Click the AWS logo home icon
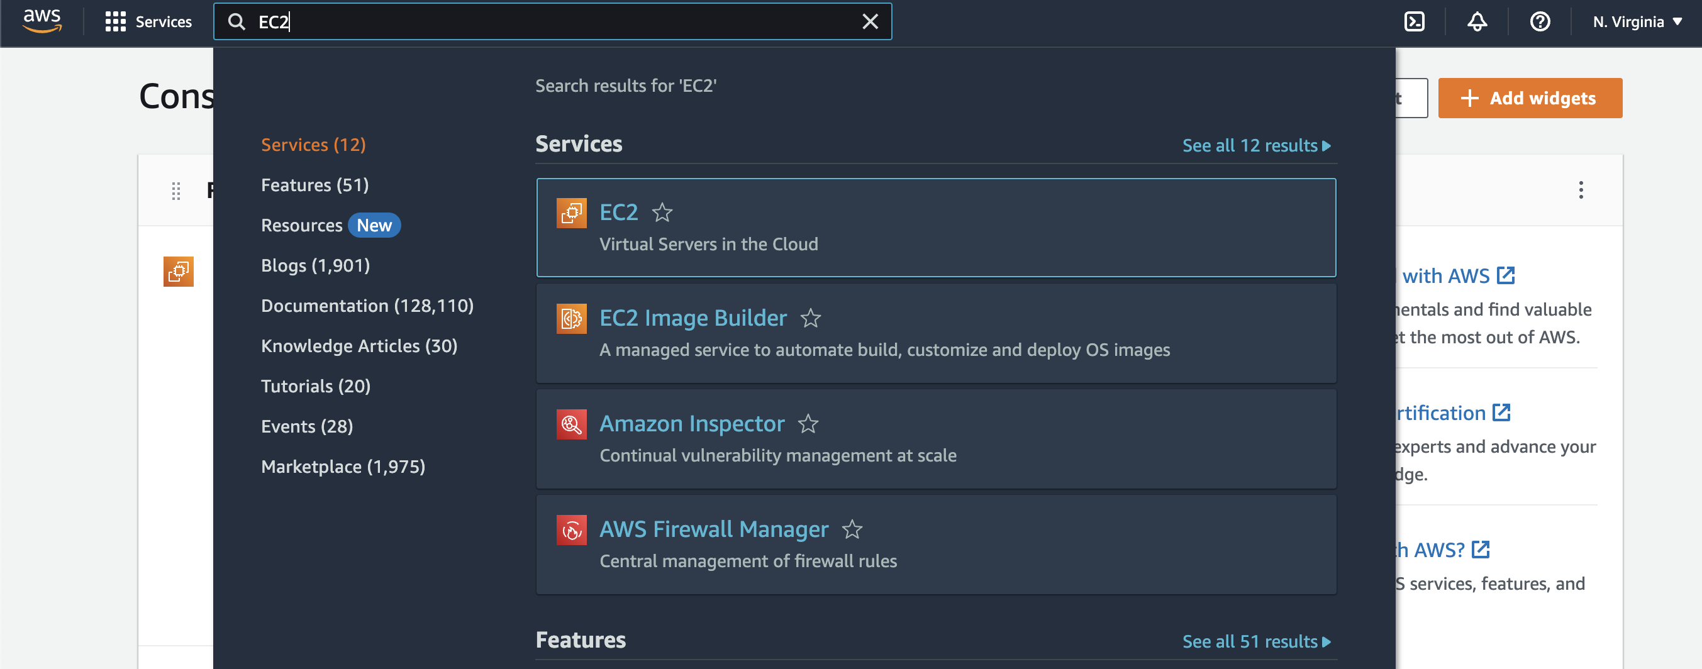The image size is (1702, 669). click(x=42, y=21)
